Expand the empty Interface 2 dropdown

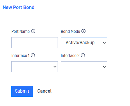click(84, 67)
